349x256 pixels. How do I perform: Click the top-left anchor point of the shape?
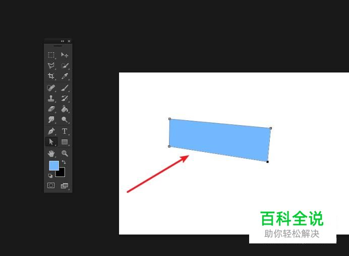point(169,119)
